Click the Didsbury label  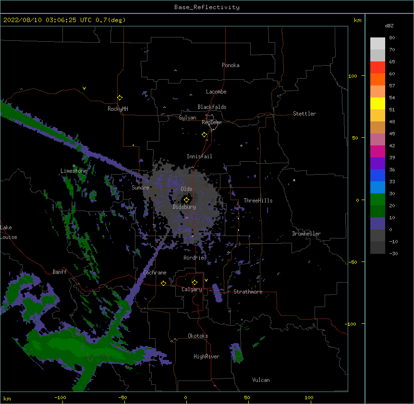coord(184,207)
